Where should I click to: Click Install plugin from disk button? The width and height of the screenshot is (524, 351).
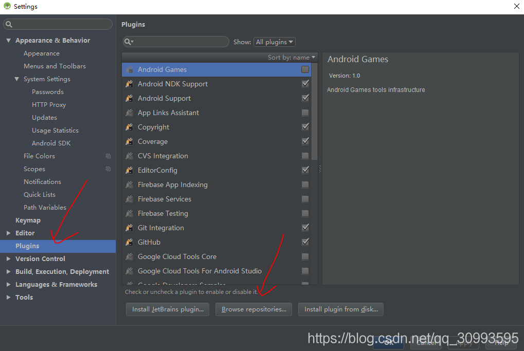coord(341,309)
